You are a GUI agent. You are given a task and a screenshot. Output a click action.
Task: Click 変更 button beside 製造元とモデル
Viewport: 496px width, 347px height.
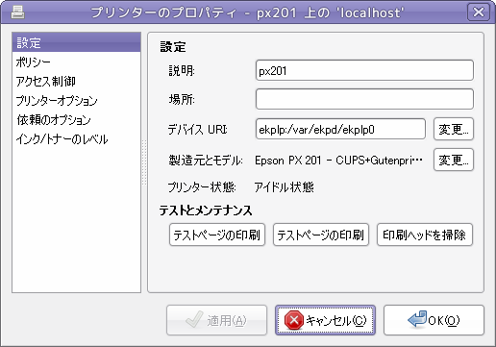click(x=454, y=160)
